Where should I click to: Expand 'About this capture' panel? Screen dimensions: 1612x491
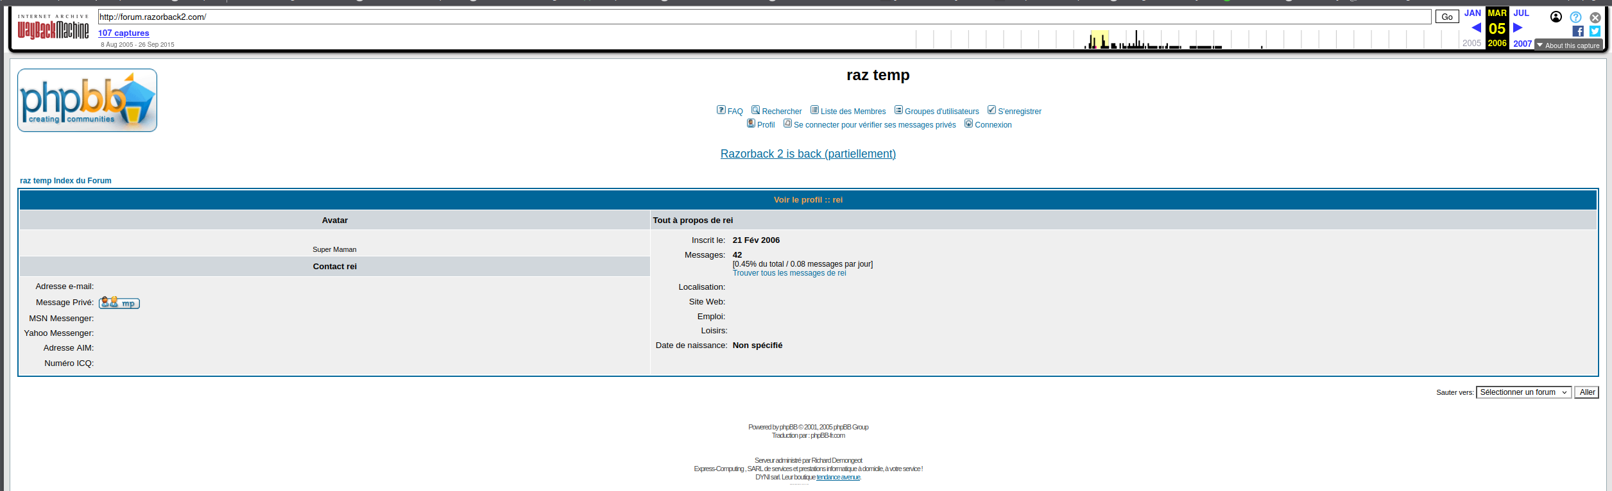click(x=1568, y=46)
